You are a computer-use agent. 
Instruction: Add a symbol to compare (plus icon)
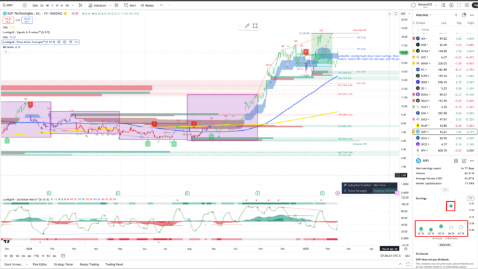click(x=25, y=5)
